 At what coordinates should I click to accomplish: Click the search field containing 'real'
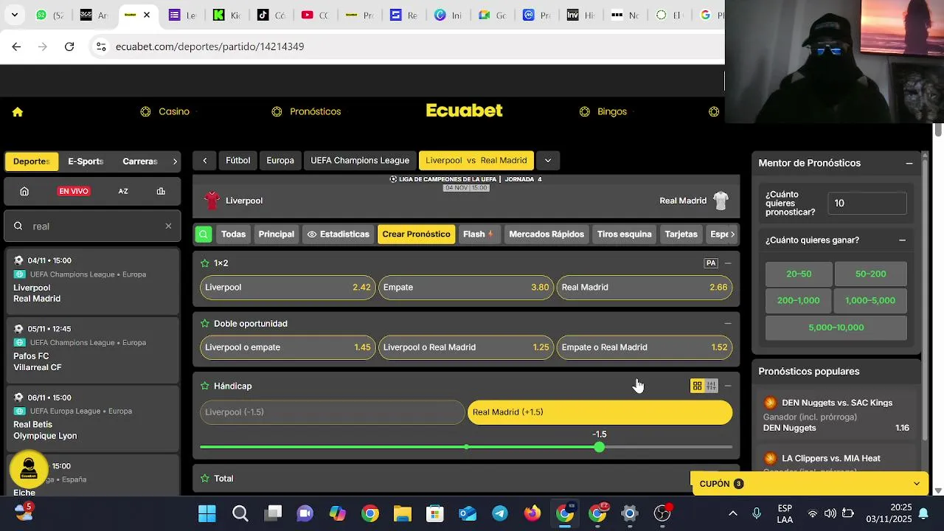(92, 226)
